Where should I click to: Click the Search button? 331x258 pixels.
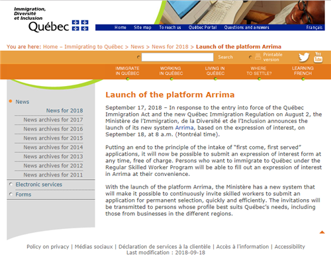tap(225, 57)
